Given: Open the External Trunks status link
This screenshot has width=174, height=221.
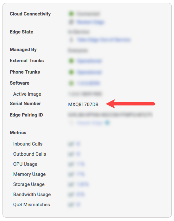Looking at the screenshot, I should [x=89, y=61].
